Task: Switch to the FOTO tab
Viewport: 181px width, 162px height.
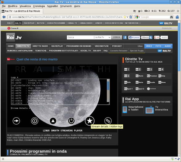Action: click(x=158, y=46)
